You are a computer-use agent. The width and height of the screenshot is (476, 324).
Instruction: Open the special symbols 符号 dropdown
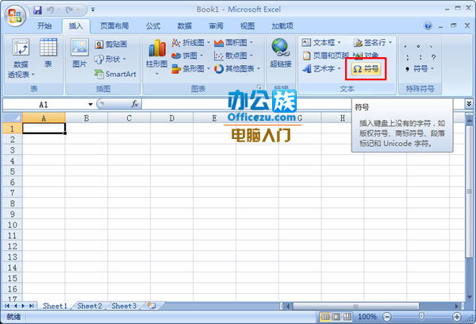point(420,69)
